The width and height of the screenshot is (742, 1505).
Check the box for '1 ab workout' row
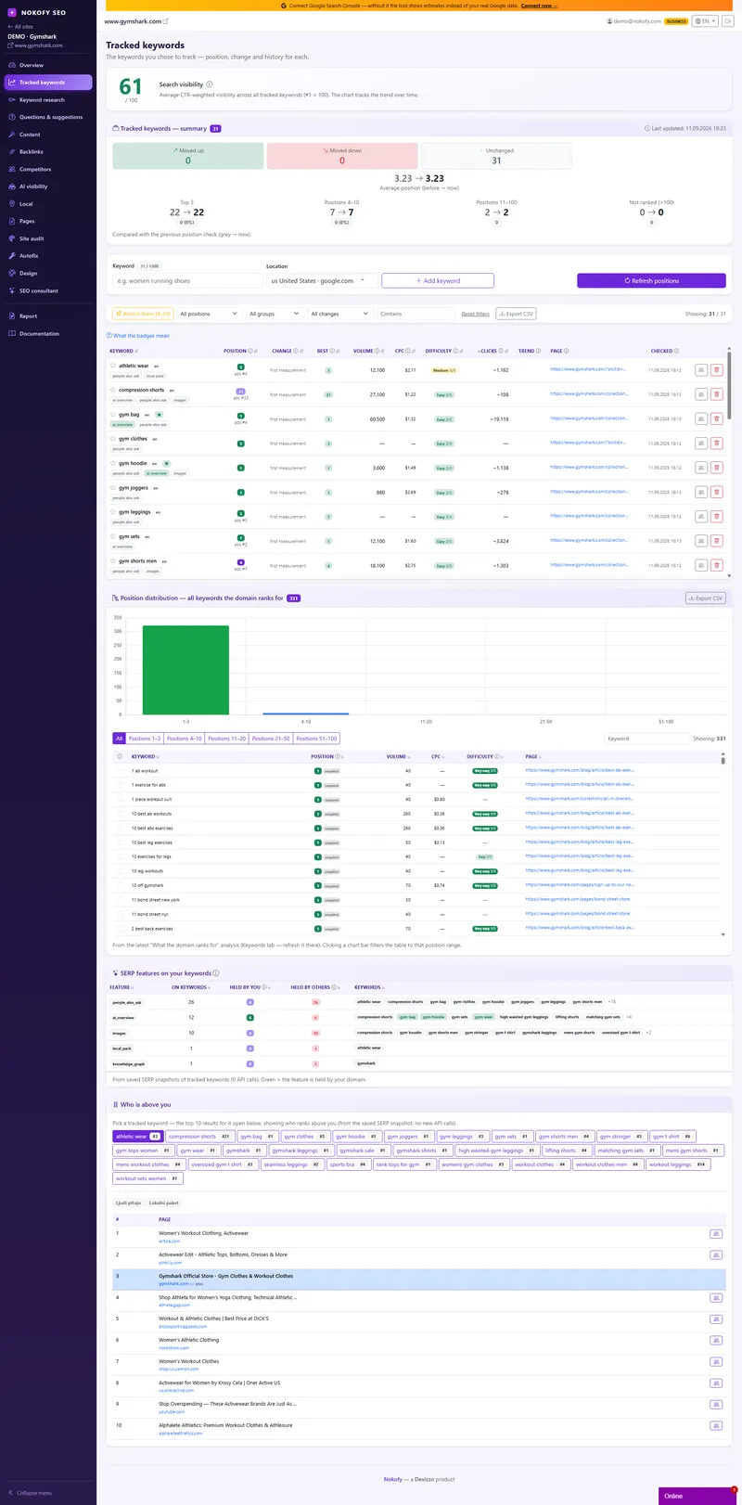click(x=120, y=771)
